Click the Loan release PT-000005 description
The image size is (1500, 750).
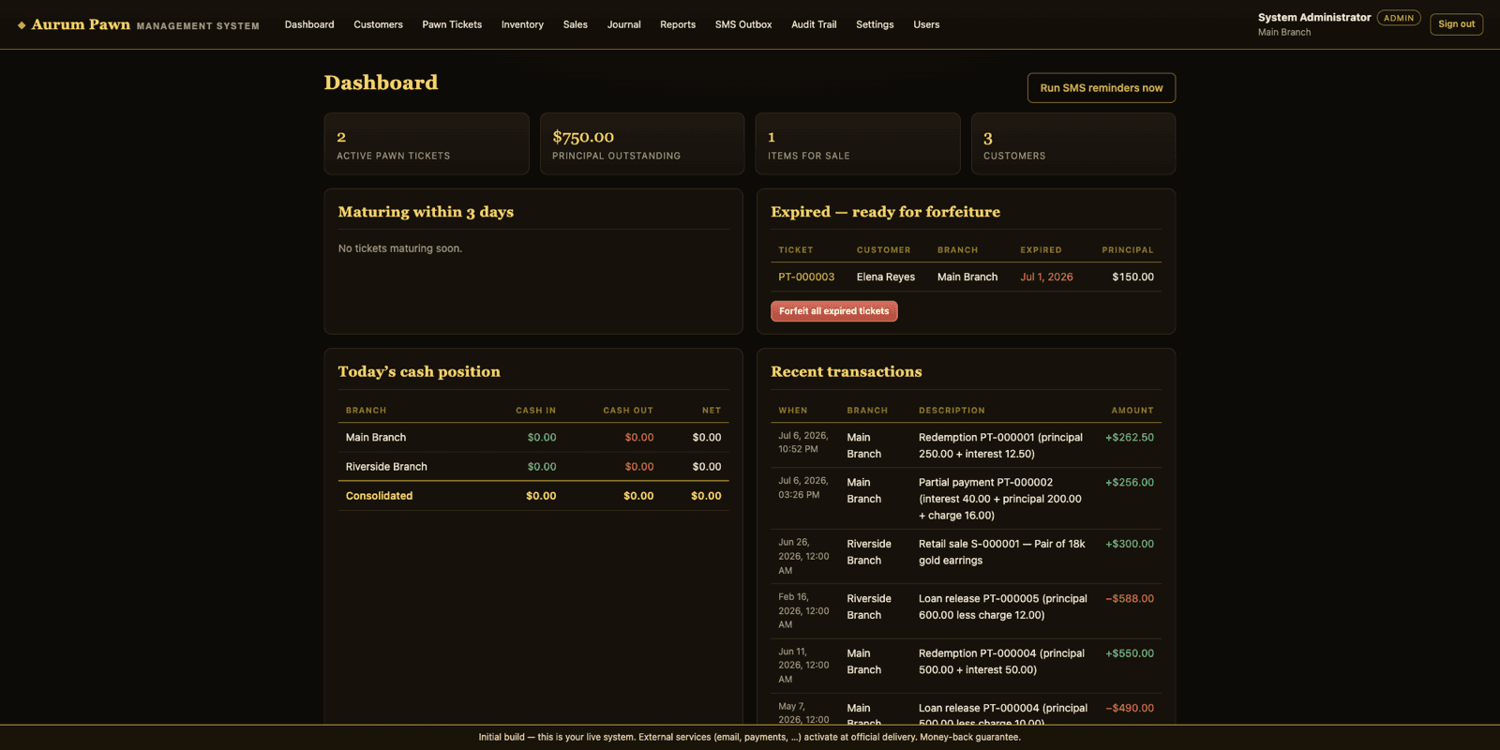tap(1003, 607)
